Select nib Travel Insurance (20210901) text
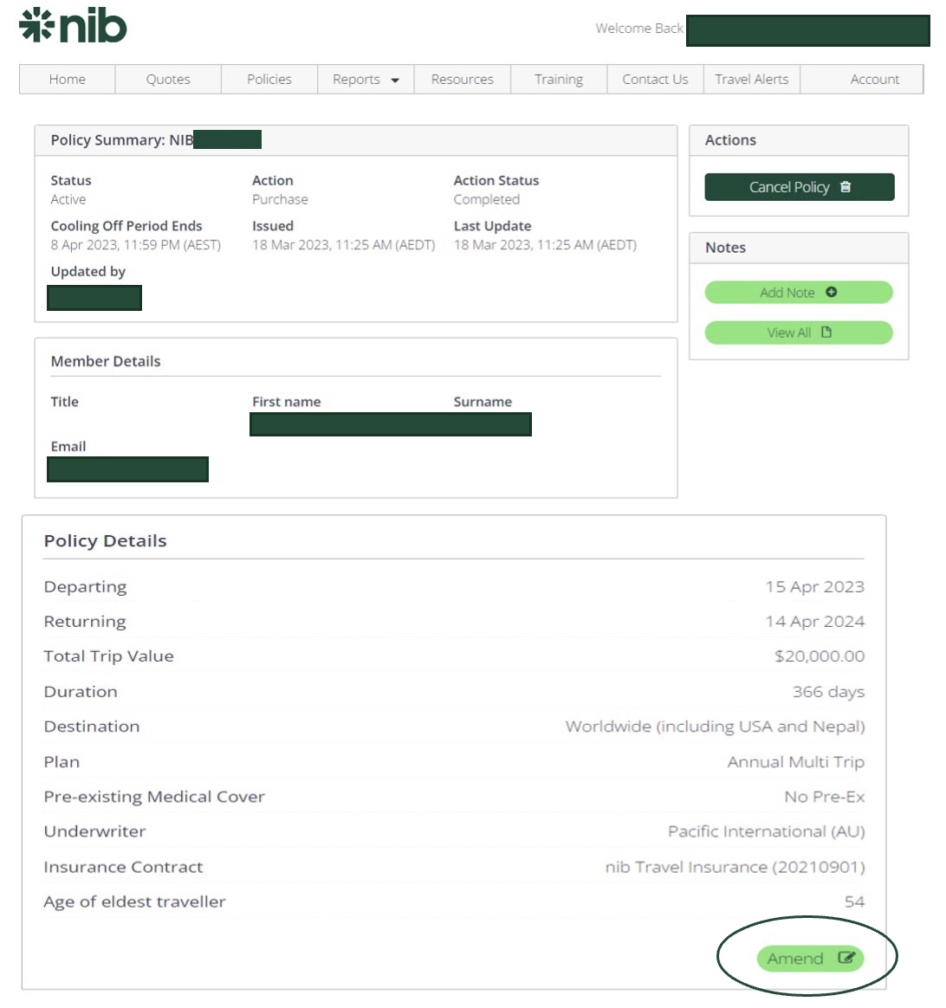Screen dimensions: 946x1008 (735, 867)
